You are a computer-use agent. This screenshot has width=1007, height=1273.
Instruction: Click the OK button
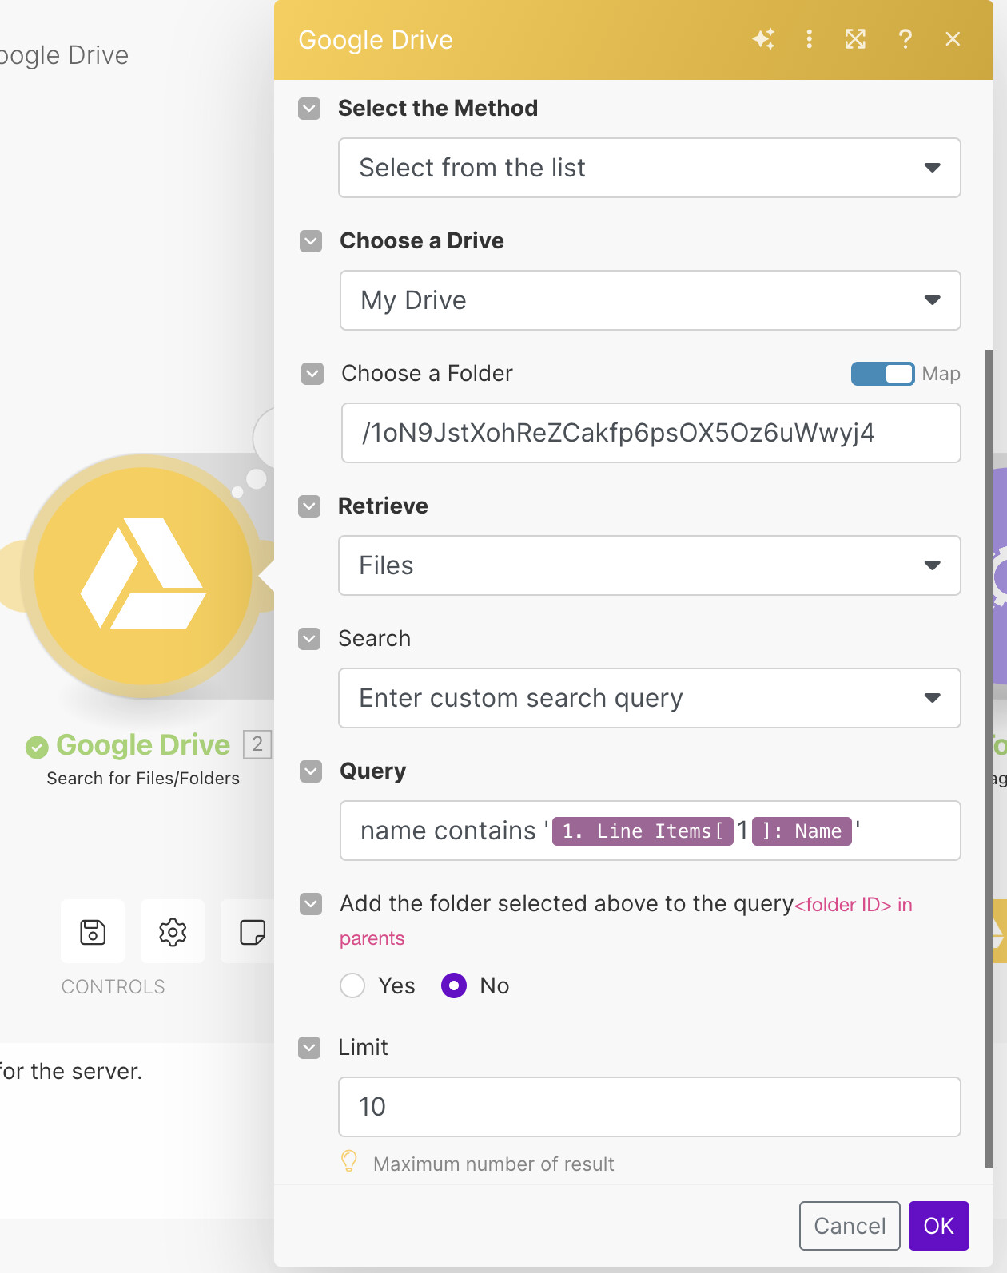938,1226
